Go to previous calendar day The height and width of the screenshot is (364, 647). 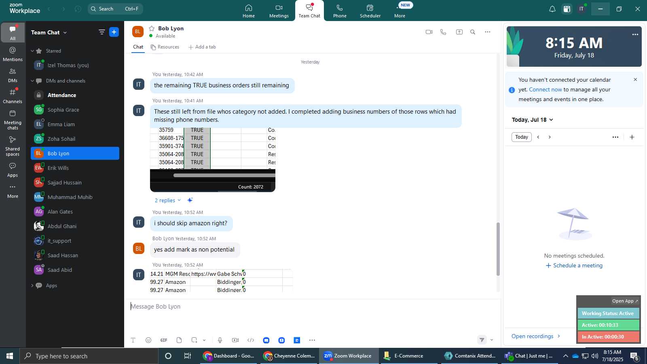pos(538,137)
